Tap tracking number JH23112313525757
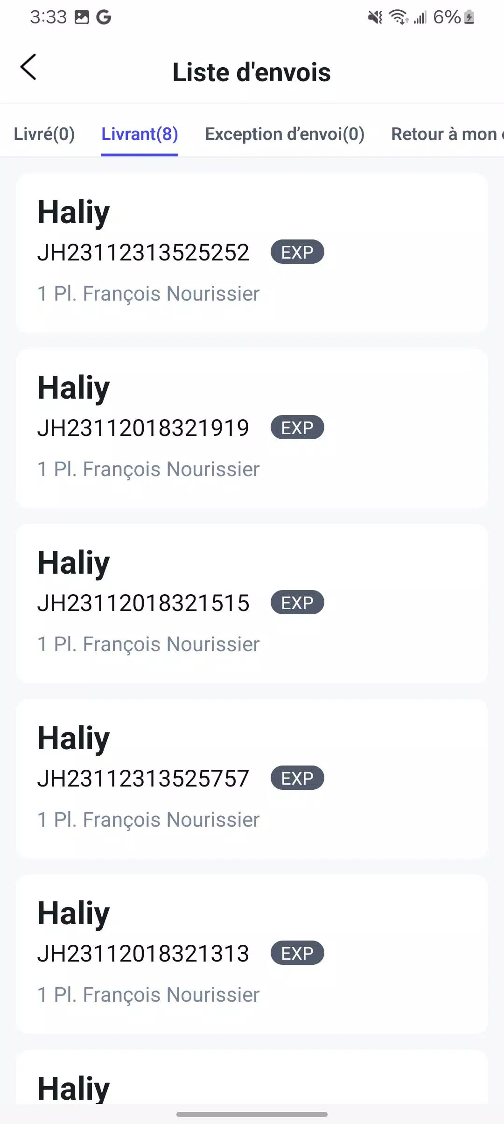This screenshot has height=1124, width=504. point(143,779)
